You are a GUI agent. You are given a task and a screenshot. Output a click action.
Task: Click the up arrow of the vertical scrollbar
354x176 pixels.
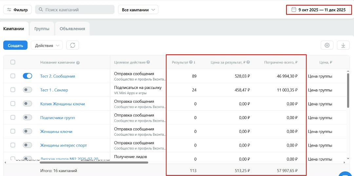pyautogui.click(x=348, y=71)
